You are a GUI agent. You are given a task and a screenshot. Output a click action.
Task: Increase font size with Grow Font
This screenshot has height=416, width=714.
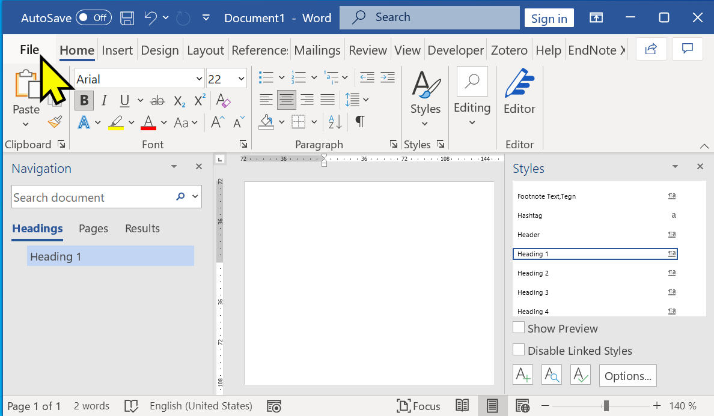[x=218, y=122]
